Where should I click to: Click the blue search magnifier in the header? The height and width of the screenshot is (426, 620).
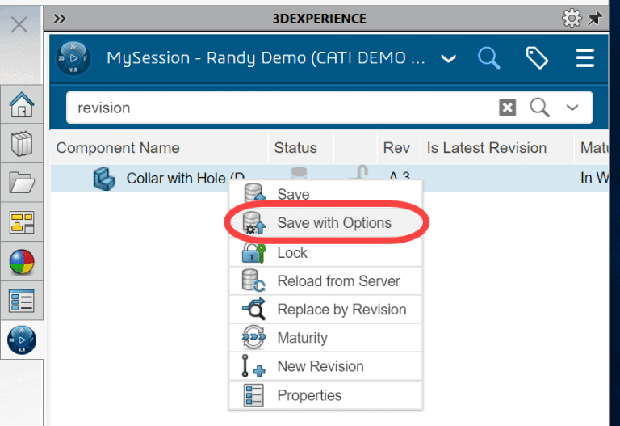(488, 58)
